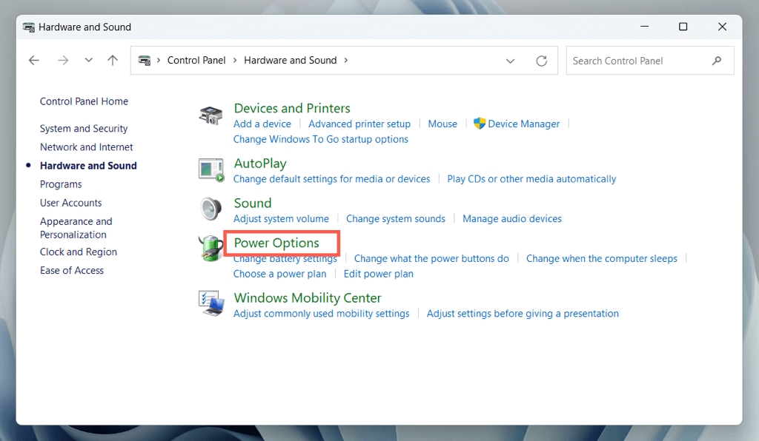Click the Devices and Printers icon

211,115
